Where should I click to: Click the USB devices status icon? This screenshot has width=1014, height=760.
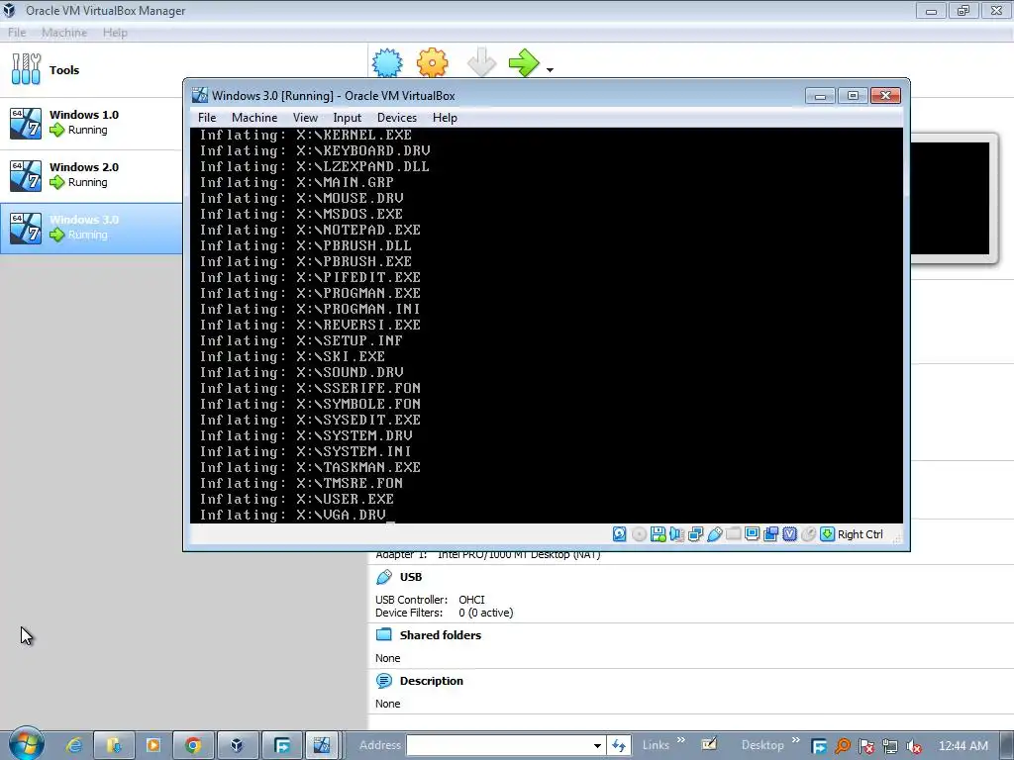pyautogui.click(x=715, y=533)
